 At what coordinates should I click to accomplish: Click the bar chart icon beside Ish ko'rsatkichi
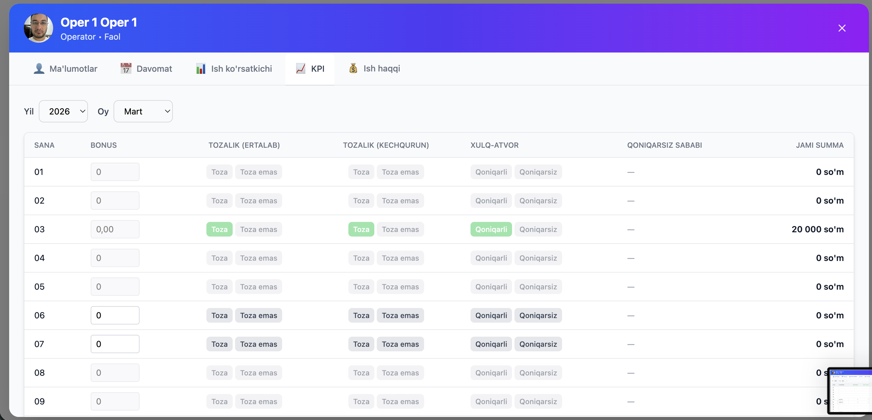(x=201, y=69)
